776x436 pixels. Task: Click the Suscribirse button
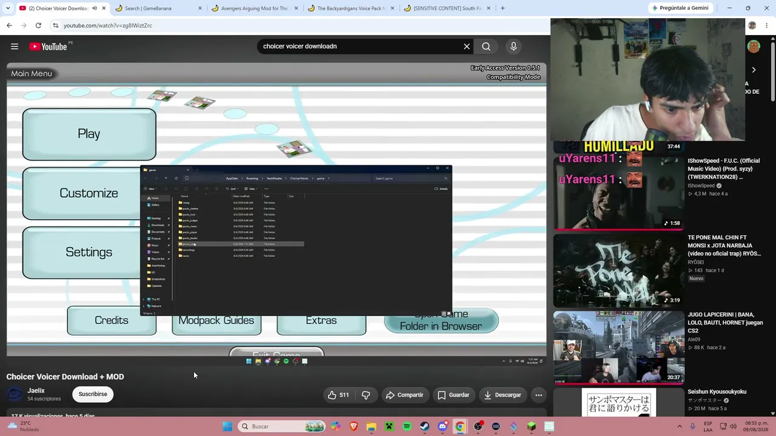pyautogui.click(x=93, y=394)
